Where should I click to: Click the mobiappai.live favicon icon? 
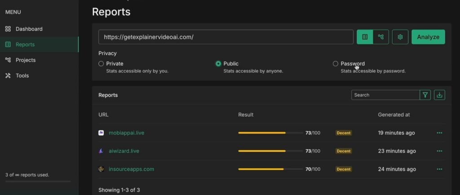pos(101,133)
